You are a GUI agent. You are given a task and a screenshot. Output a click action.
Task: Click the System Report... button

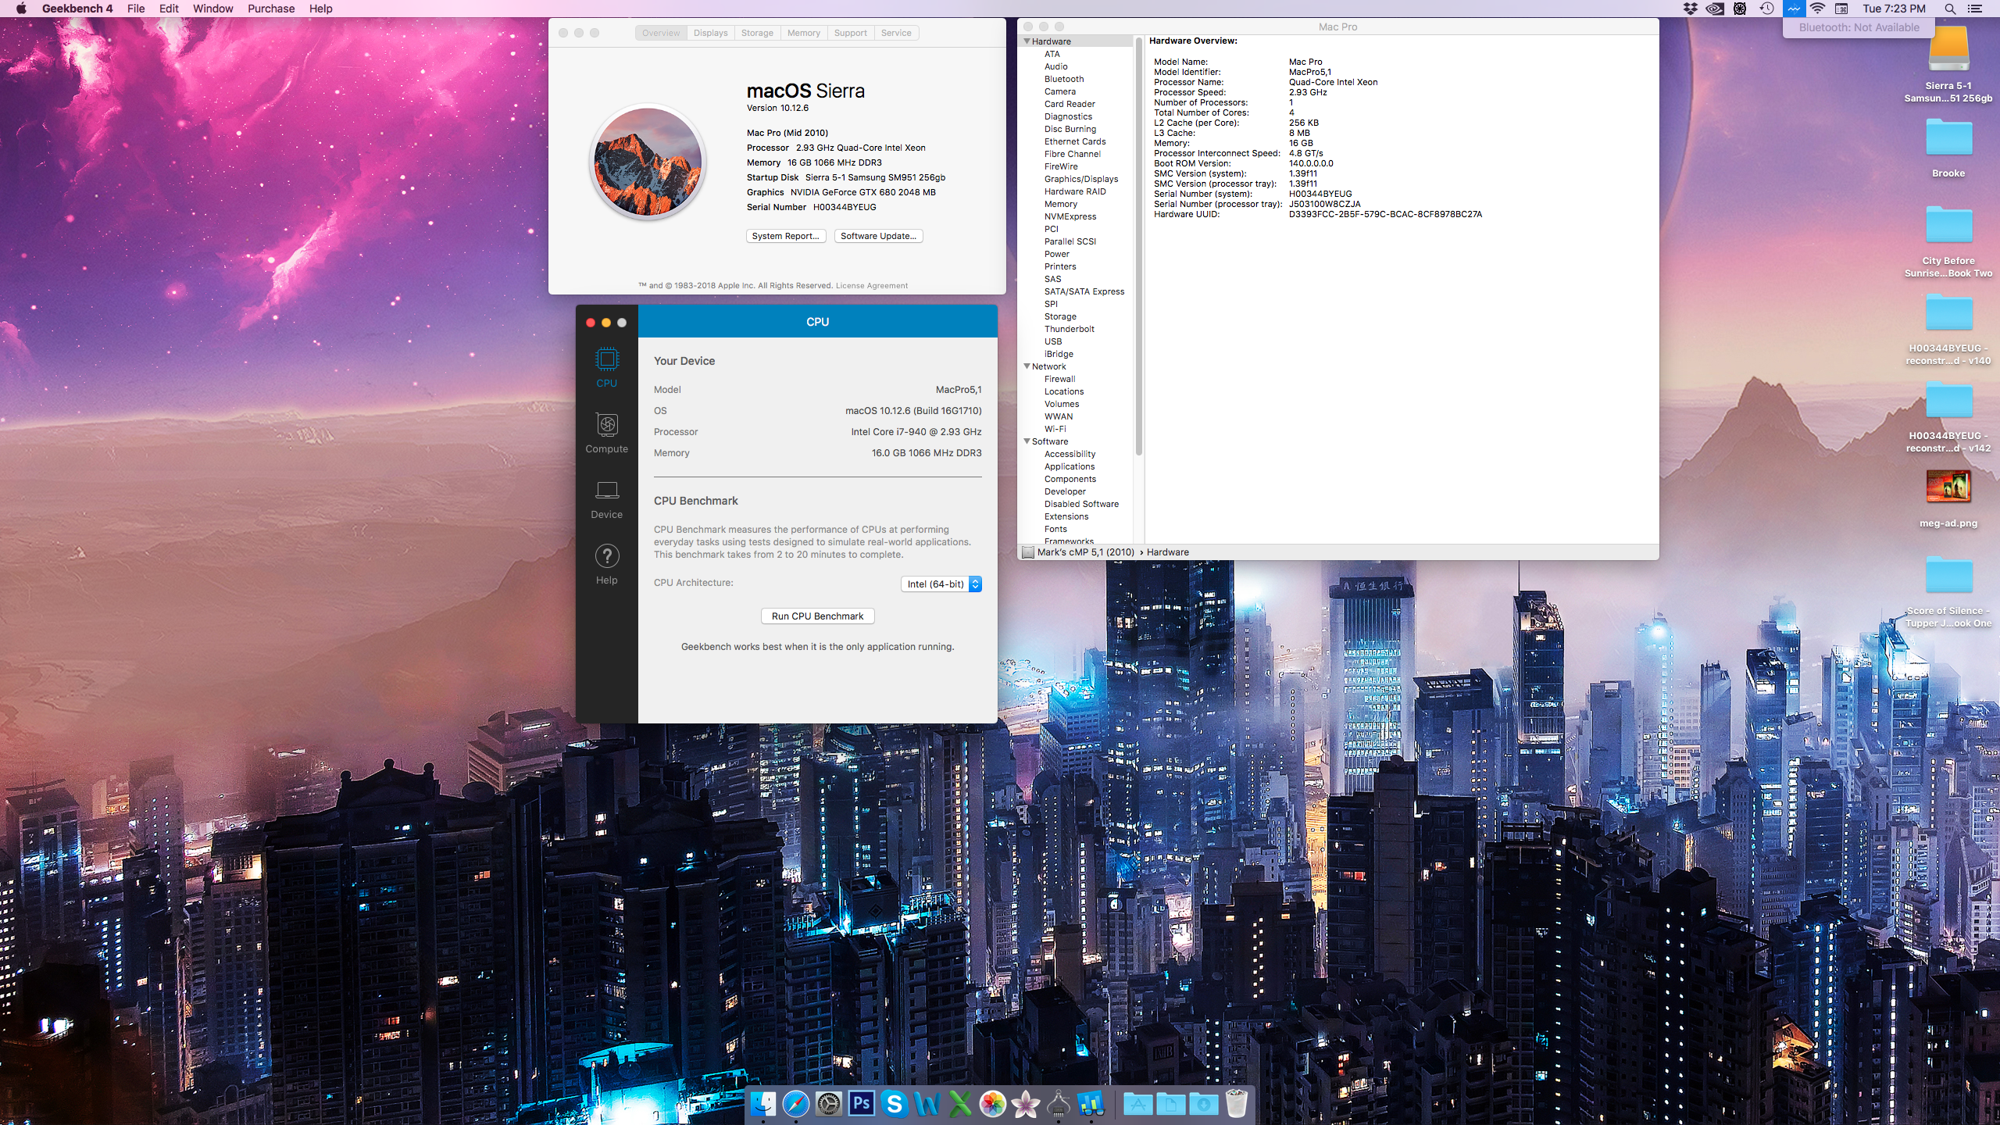[785, 236]
